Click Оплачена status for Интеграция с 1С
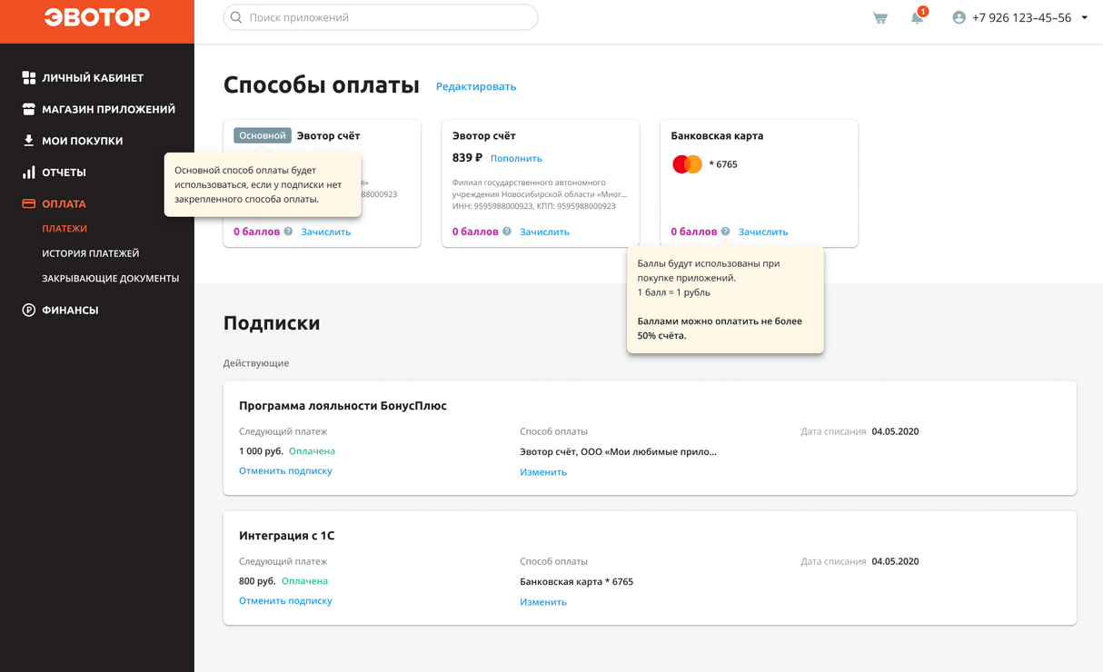 (x=304, y=581)
